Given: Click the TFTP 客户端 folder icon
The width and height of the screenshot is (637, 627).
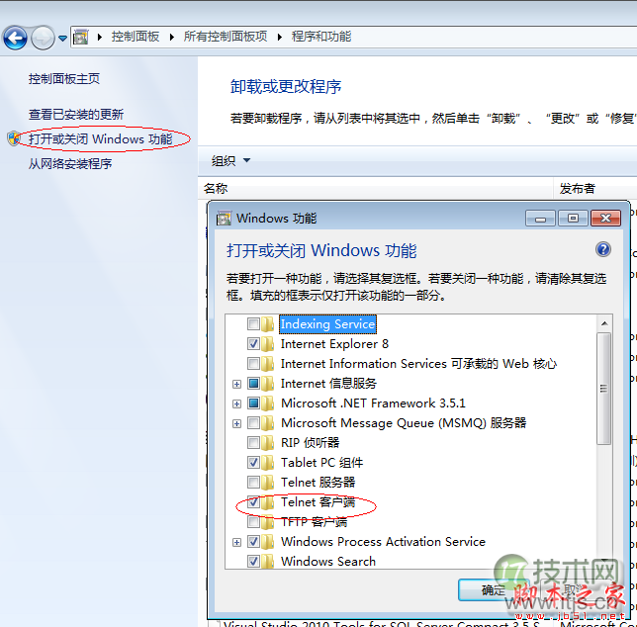Looking at the screenshot, I should tap(268, 521).
